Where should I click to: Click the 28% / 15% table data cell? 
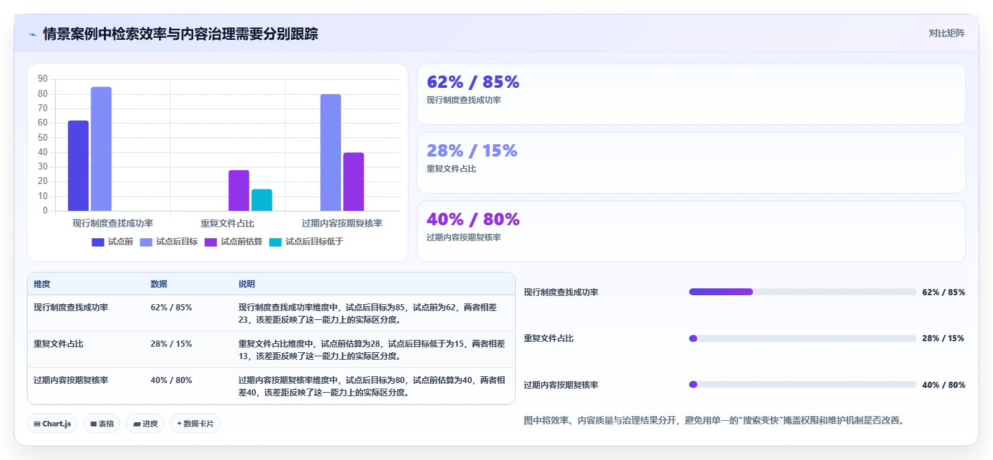click(x=171, y=344)
